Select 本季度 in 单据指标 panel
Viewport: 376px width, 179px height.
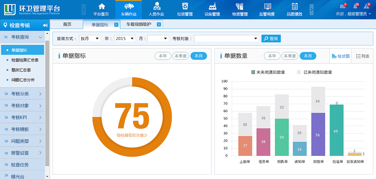[x=181, y=56]
